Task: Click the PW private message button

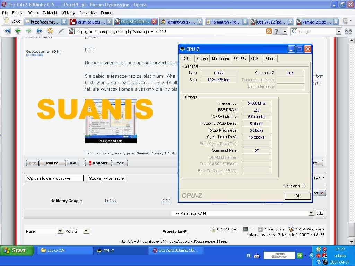Action: click(73, 163)
